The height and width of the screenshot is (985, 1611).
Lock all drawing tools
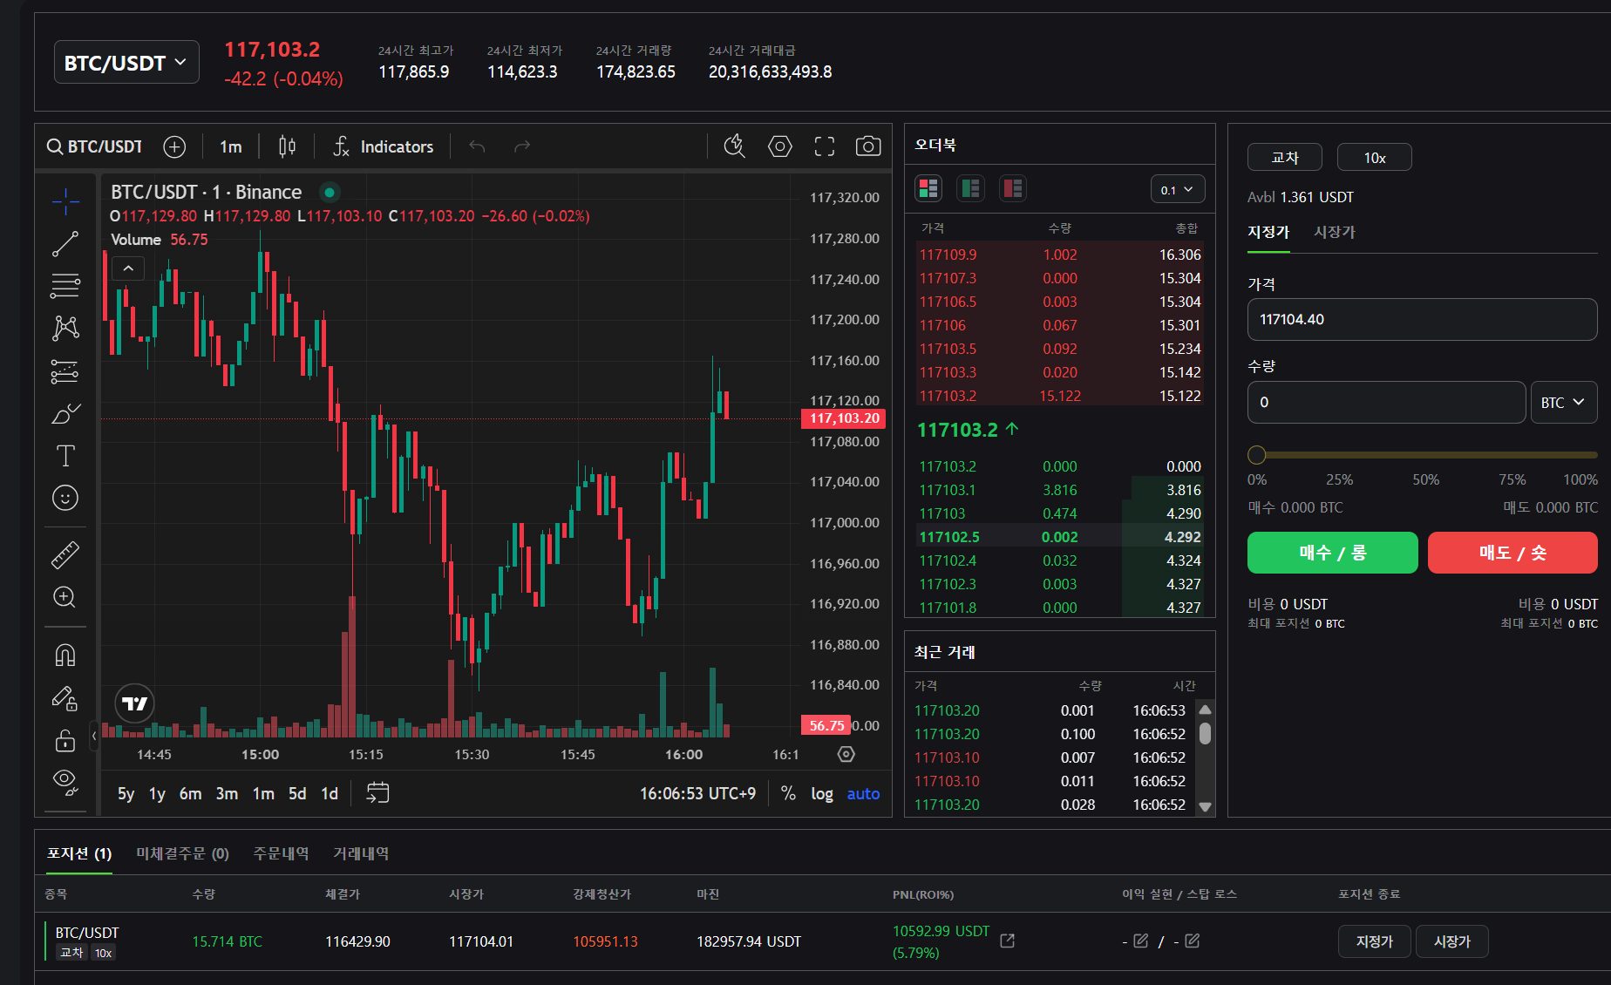pos(65,740)
